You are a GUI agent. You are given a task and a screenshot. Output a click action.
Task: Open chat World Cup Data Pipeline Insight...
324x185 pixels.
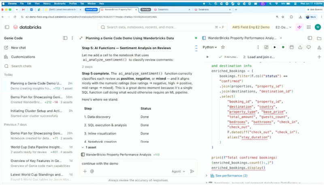(38, 149)
